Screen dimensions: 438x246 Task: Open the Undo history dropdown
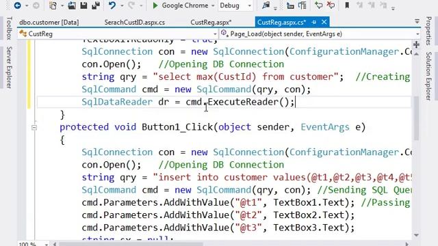coord(122,5)
